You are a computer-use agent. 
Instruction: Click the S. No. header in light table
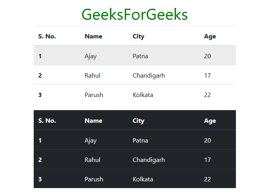pos(47,36)
